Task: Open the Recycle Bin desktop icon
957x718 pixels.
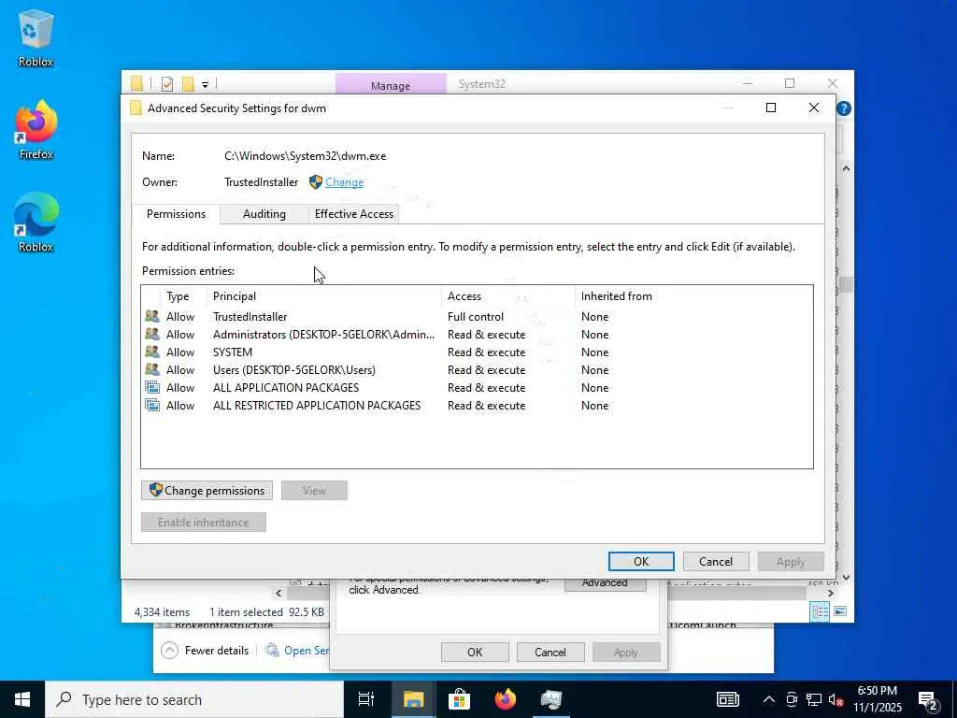Action: [x=36, y=29]
